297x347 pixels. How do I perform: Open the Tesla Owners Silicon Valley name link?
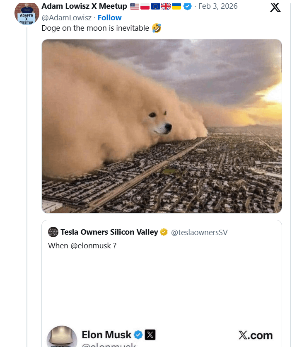pos(109,232)
